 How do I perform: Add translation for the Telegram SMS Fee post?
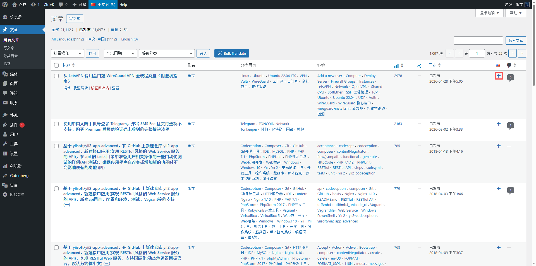click(x=499, y=124)
